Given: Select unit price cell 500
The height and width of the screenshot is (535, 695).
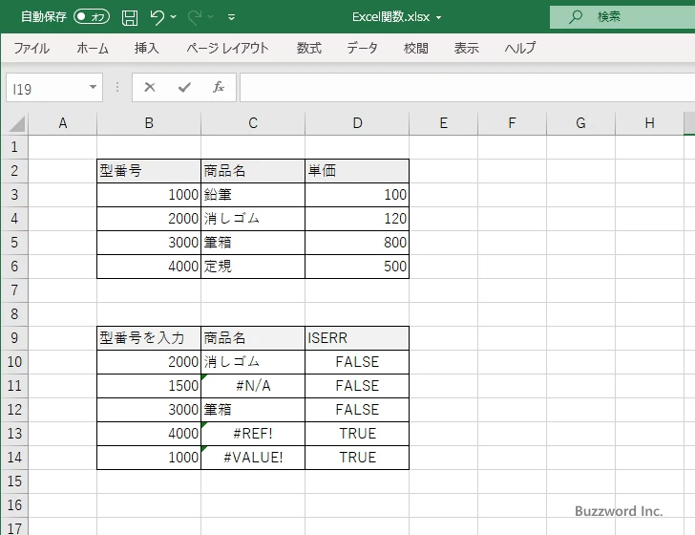Looking at the screenshot, I should click(x=357, y=267).
